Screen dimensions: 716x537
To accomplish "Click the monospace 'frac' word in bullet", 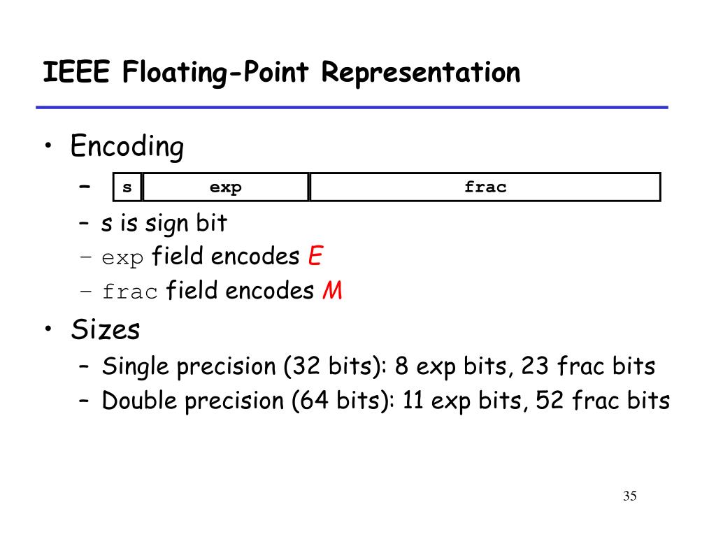I will click(129, 292).
